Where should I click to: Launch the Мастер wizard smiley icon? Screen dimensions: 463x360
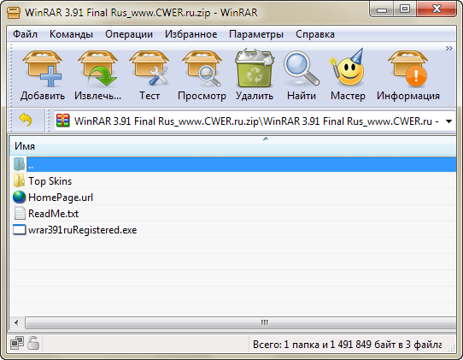(348, 68)
